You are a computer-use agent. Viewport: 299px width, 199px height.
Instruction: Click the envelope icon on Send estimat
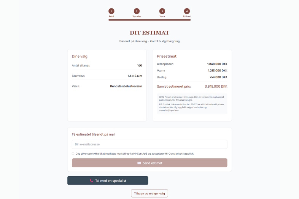tap(139, 163)
